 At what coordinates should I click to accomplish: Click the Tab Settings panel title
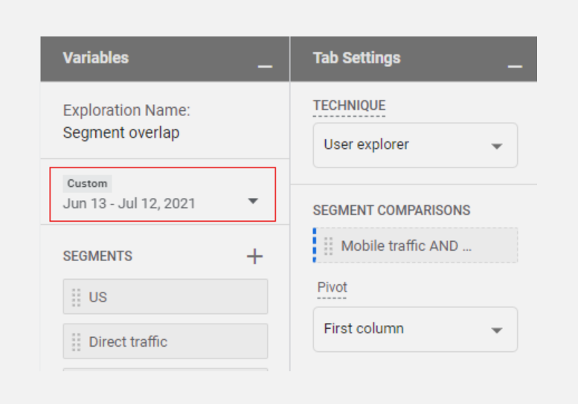click(356, 58)
